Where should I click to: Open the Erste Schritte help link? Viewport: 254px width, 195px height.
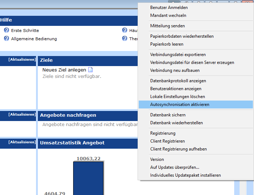pyautogui.click(x=25, y=31)
